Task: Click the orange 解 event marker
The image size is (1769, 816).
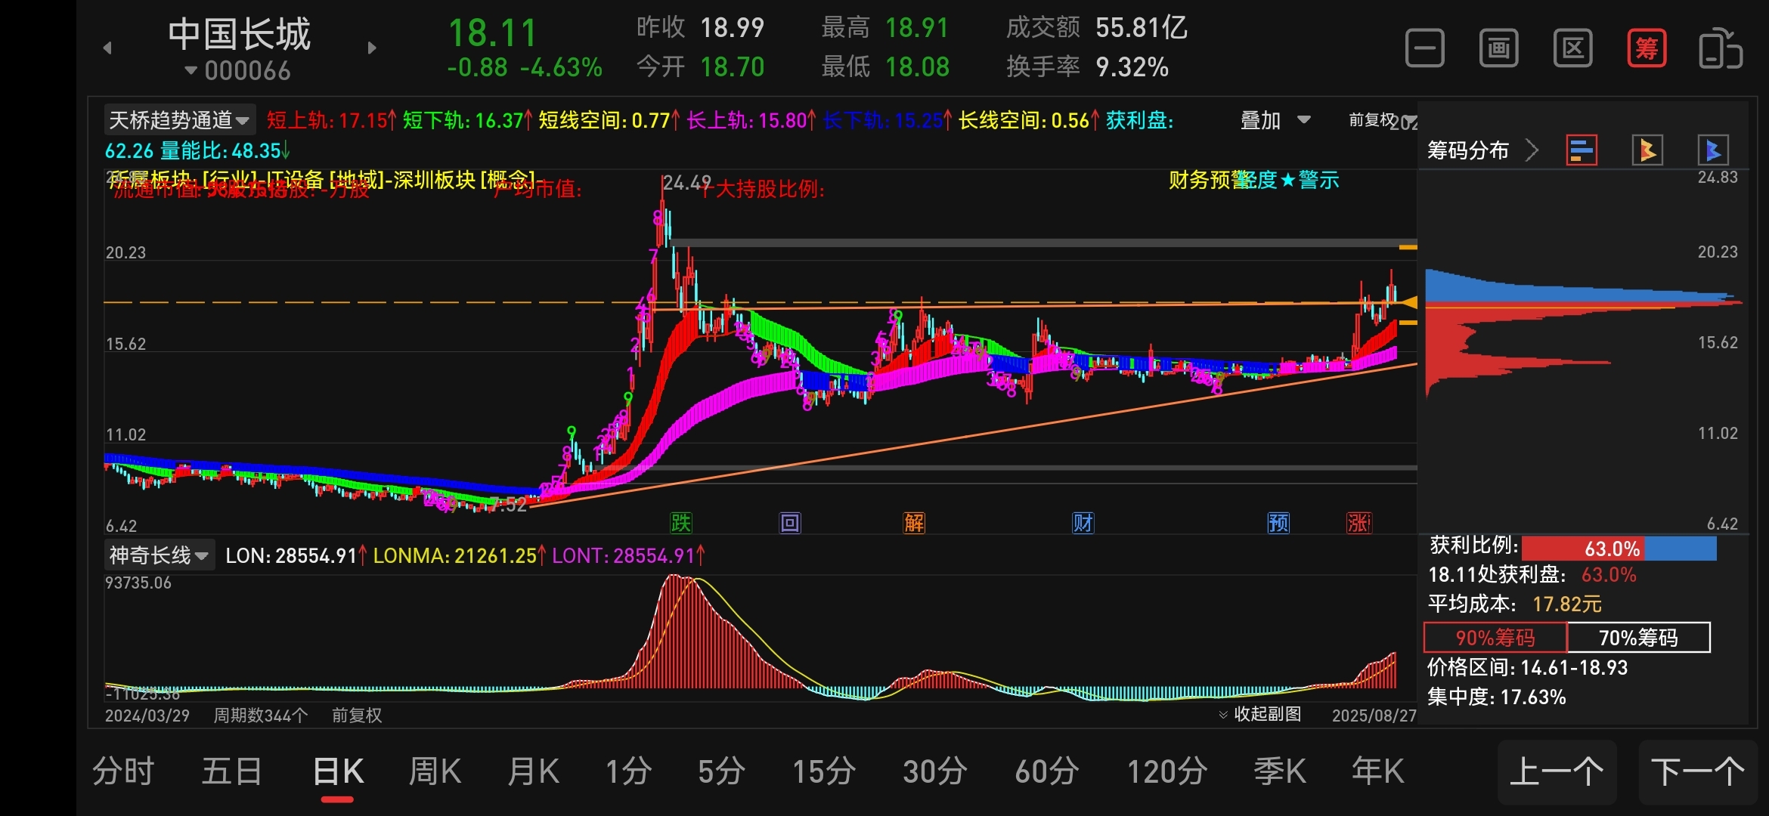Action: coord(914,522)
